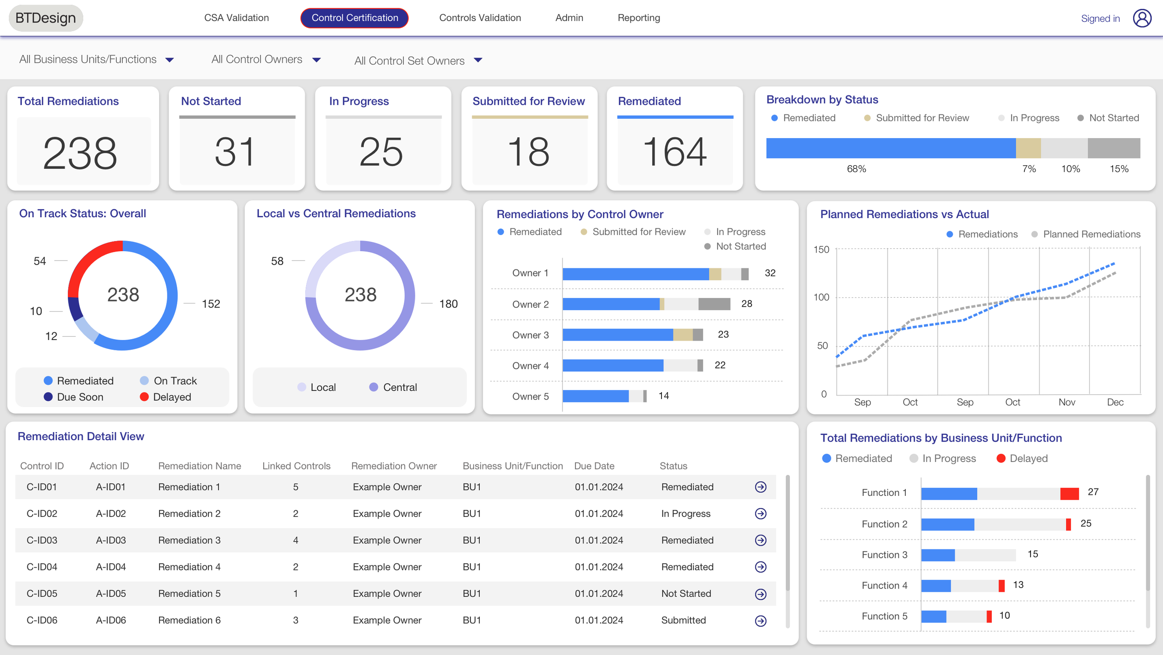Screen dimensions: 1163x655
Task: Toggle Delayed legend in On Track Status
Action: click(x=166, y=397)
